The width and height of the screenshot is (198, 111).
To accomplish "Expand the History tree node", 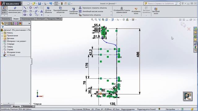I will pos(2,33).
